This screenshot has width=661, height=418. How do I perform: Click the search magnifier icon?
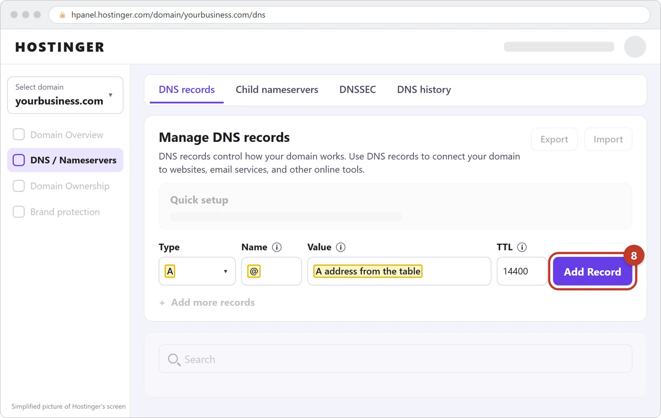[x=174, y=360]
